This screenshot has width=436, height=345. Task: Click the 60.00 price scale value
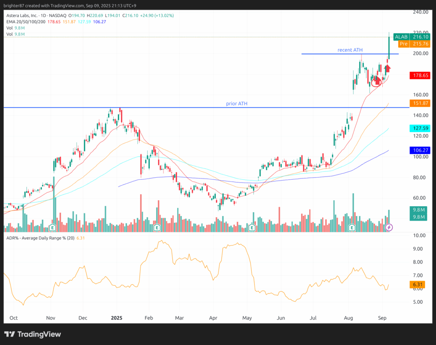[419, 198]
